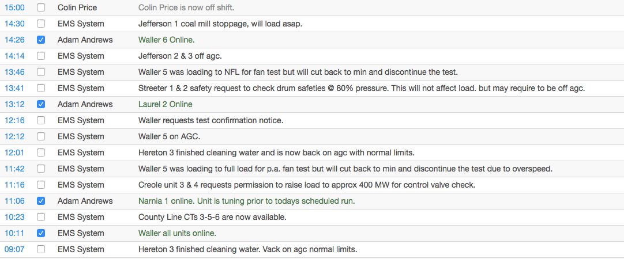The image size is (624, 259).
Task: Uncheck the Narnia 1 online checkbox
Action: 41,201
